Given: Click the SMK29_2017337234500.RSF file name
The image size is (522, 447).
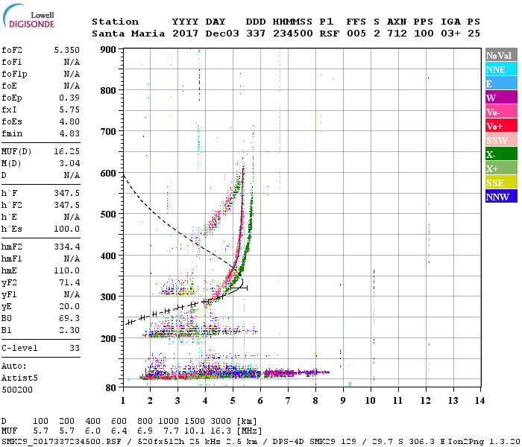Looking at the screenshot, I should 61,441.
